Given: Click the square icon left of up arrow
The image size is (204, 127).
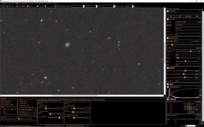Looking at the screenshot, I should 186,104.
